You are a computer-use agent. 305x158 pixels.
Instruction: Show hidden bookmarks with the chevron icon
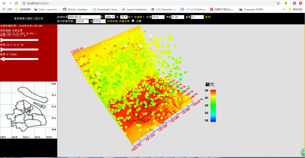pyautogui.click(x=284, y=9)
